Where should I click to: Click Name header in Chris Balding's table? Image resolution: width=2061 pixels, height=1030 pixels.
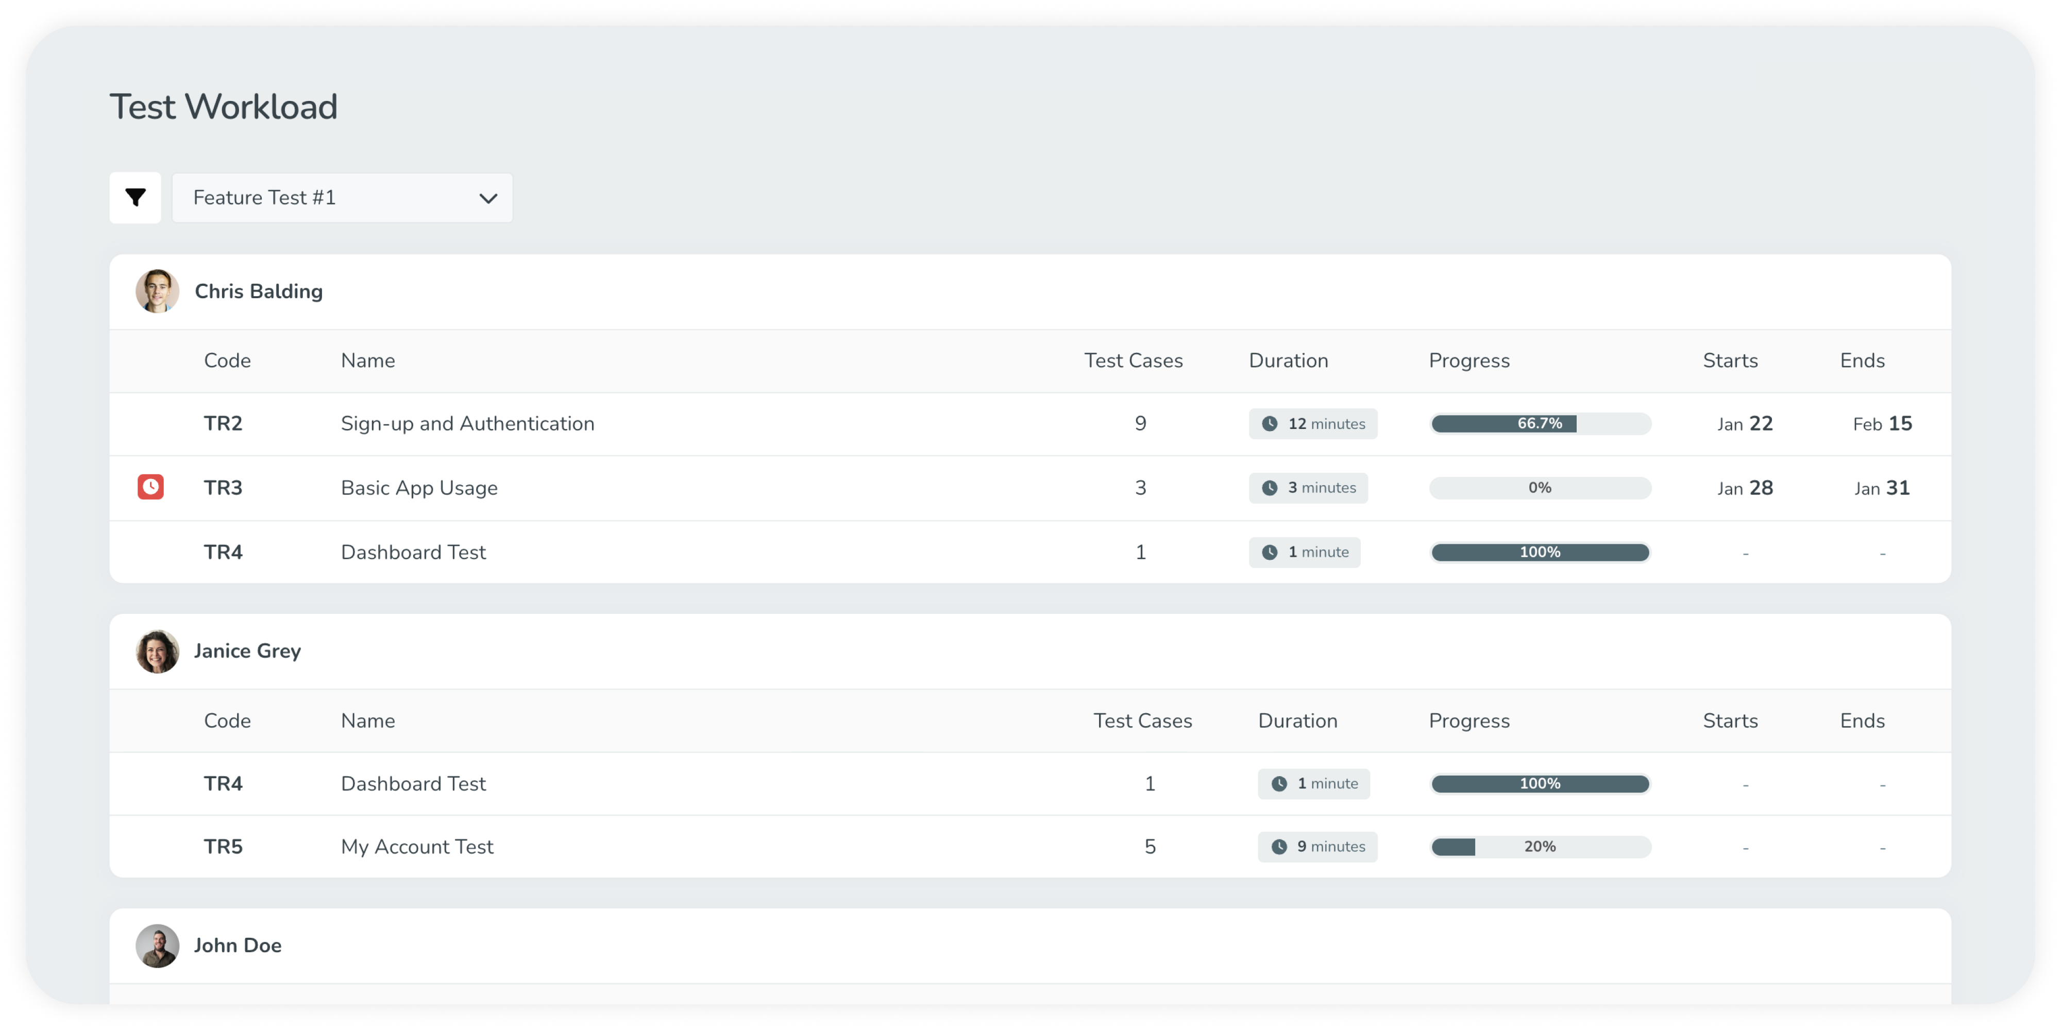tap(368, 360)
